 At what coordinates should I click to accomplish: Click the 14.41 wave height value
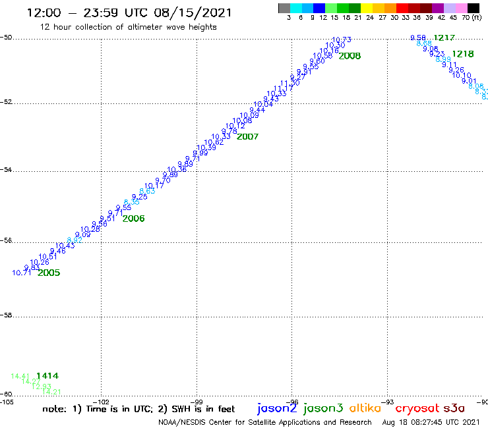tap(20, 376)
